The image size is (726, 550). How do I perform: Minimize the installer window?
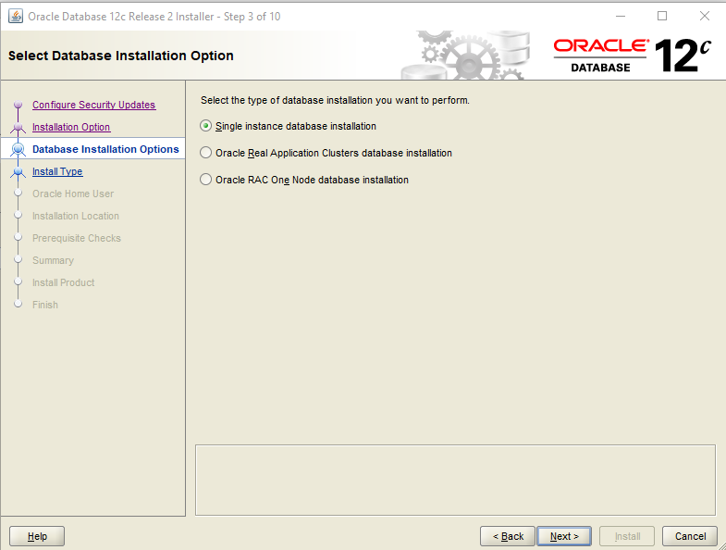(x=621, y=17)
